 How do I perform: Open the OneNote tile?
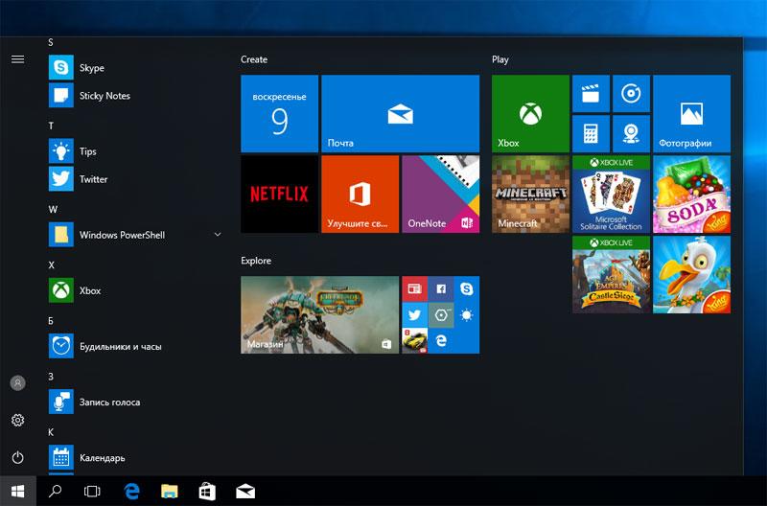[440, 195]
